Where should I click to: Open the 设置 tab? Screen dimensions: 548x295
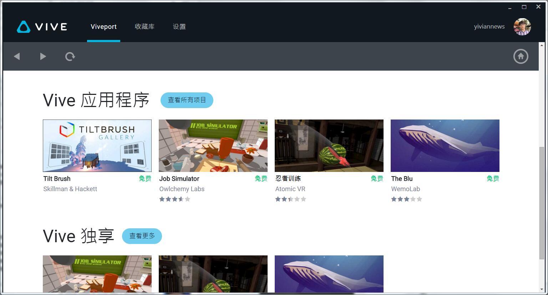(179, 27)
